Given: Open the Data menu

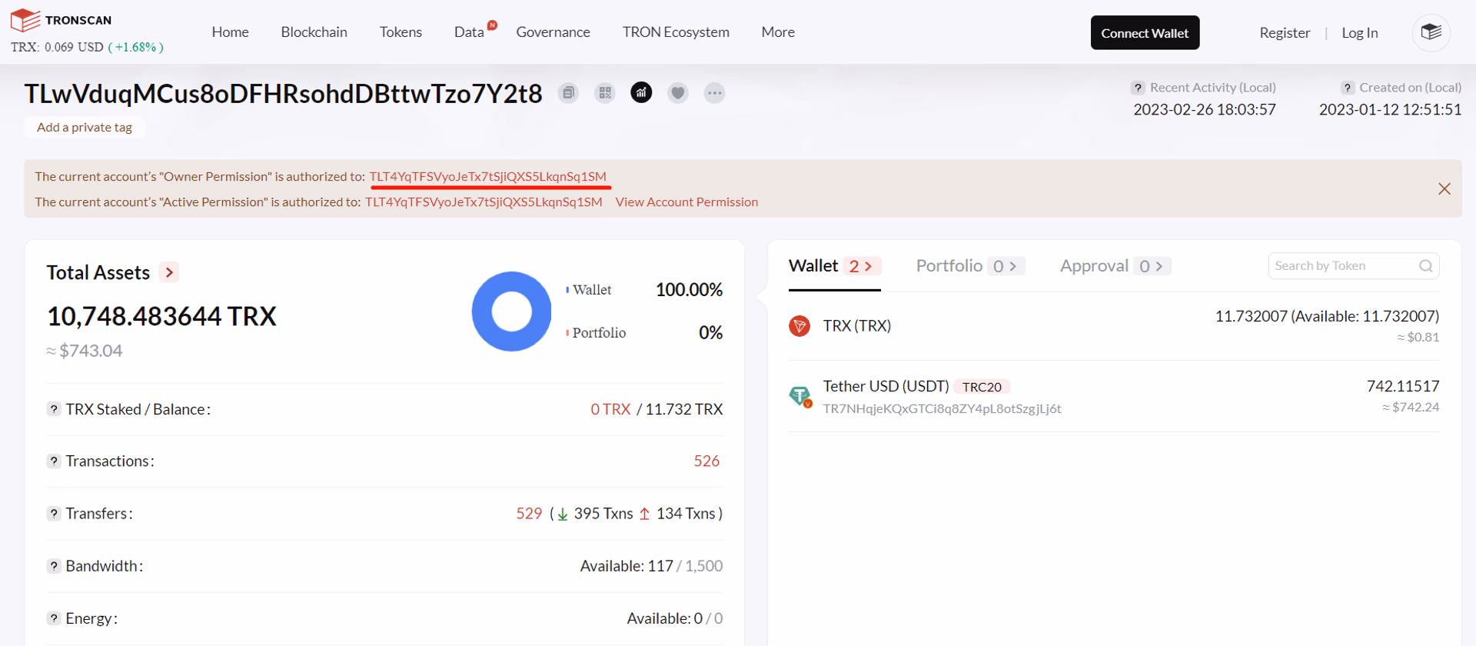Looking at the screenshot, I should [x=469, y=32].
